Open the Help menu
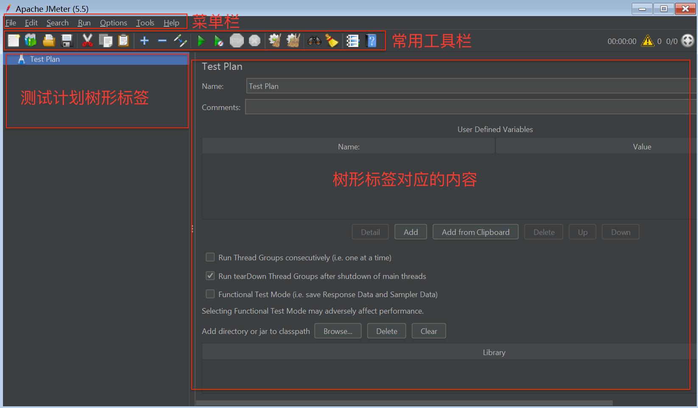698x408 pixels. tap(171, 23)
